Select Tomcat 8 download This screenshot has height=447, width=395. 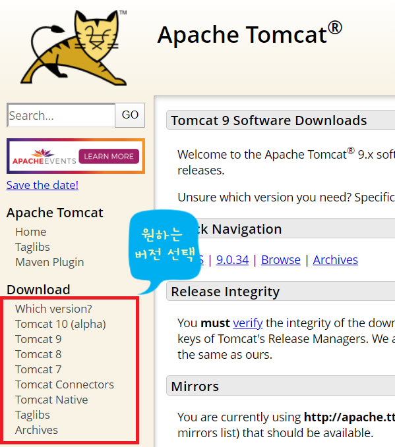click(x=38, y=354)
